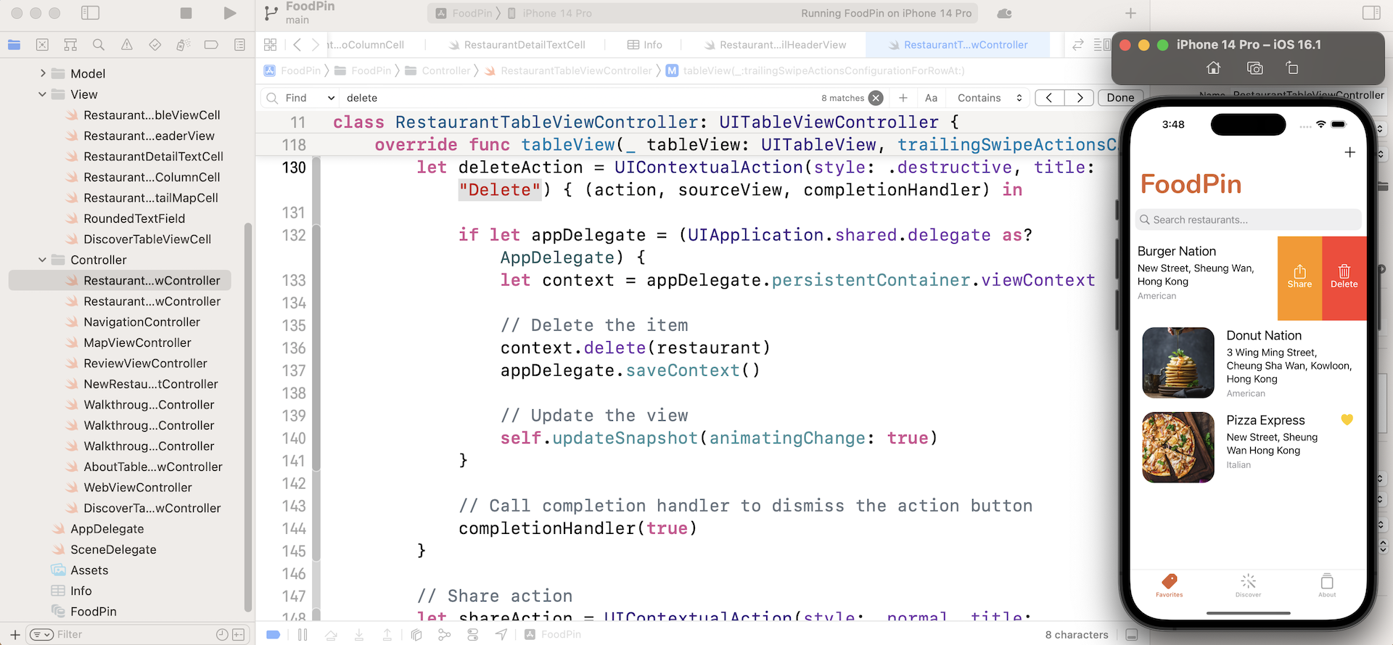Viewport: 1393px width, 645px height.
Task: Stop the running FoodPin app
Action: (186, 13)
